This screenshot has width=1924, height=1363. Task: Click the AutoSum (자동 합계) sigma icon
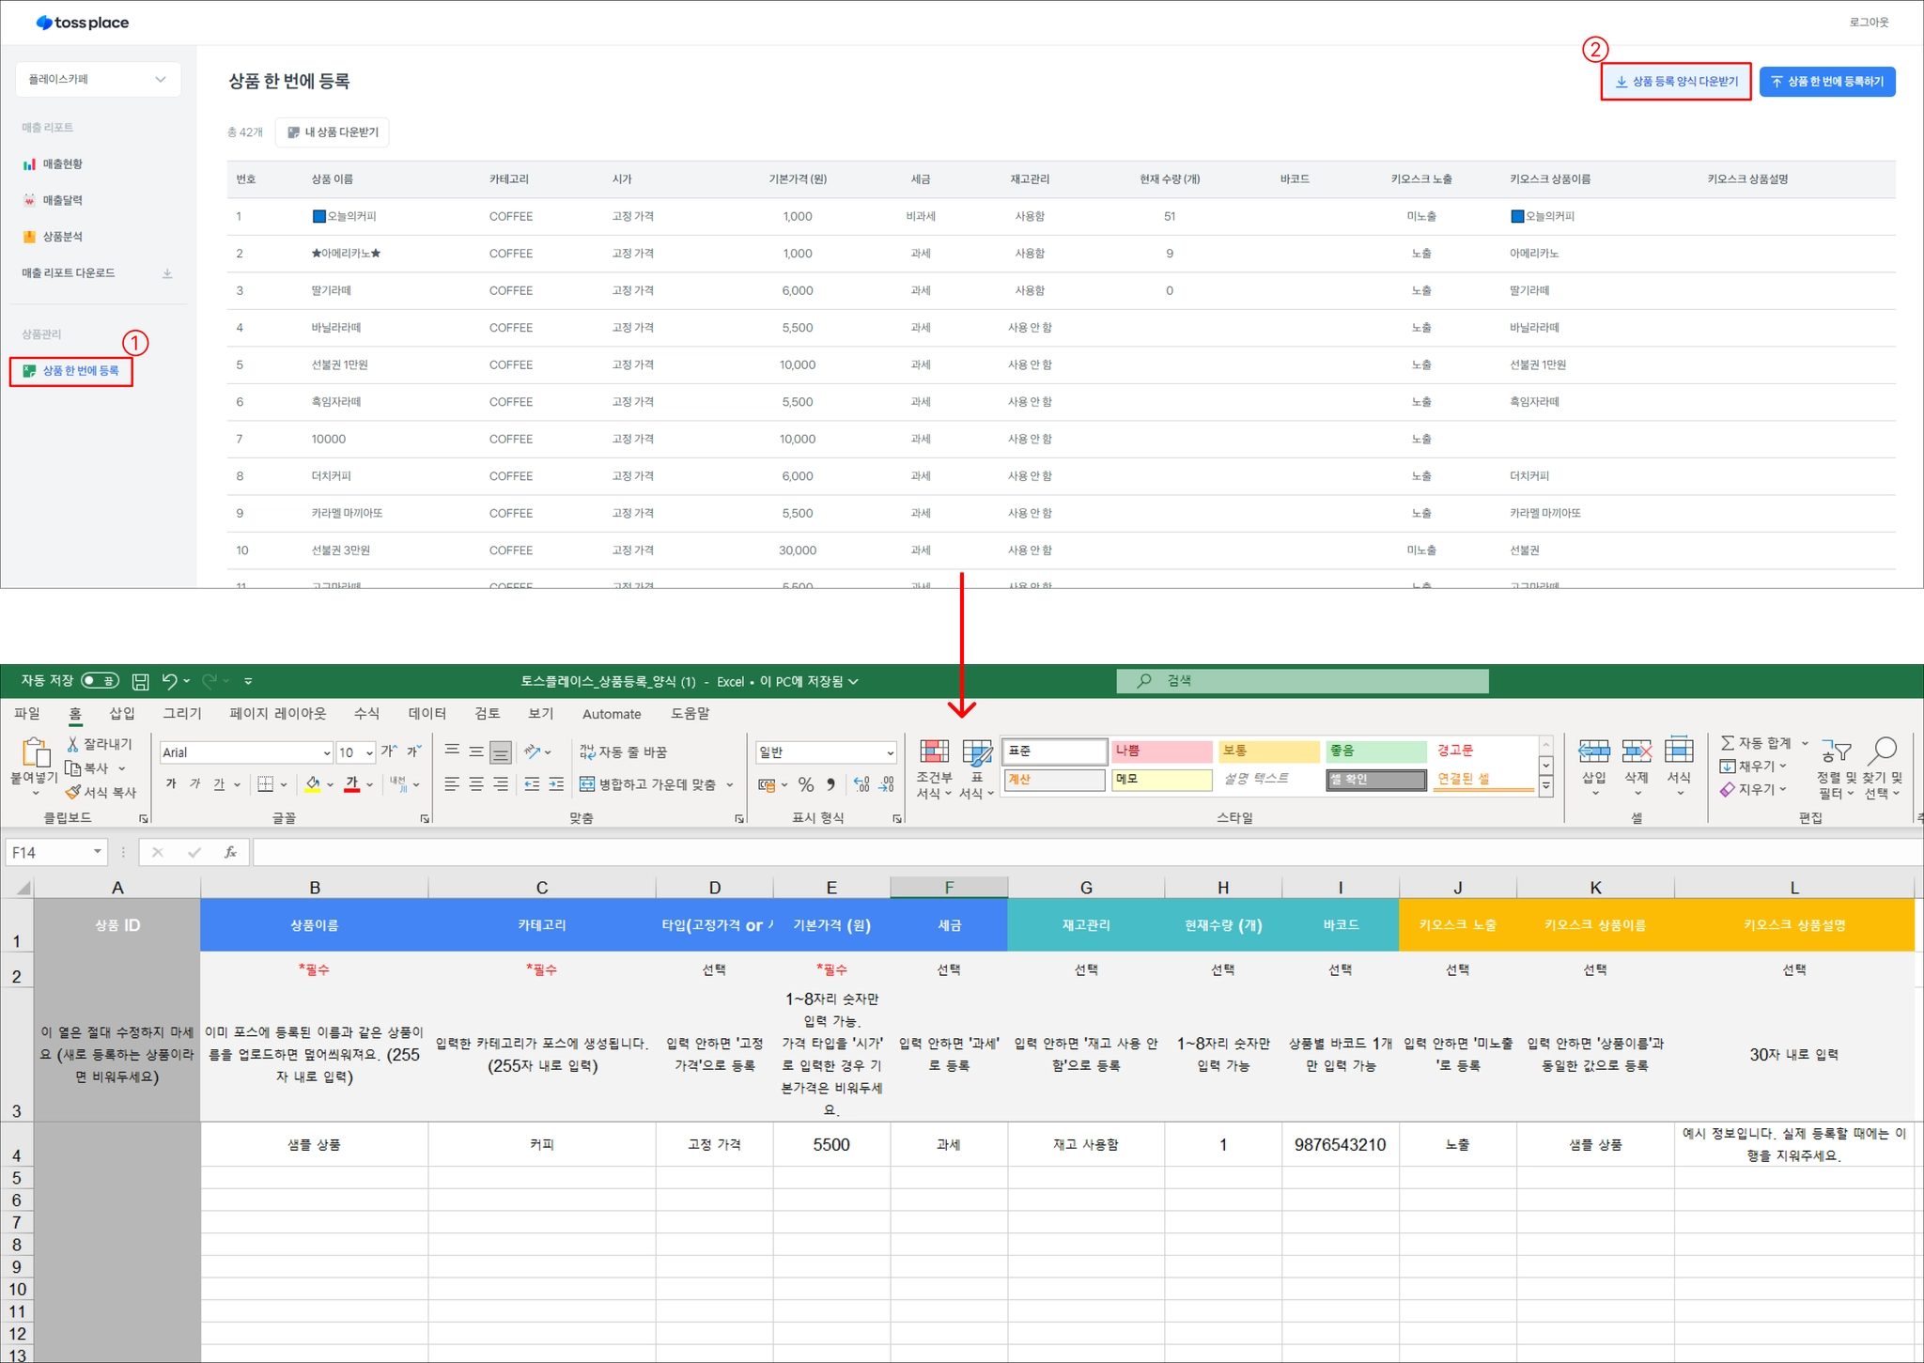tap(1727, 743)
